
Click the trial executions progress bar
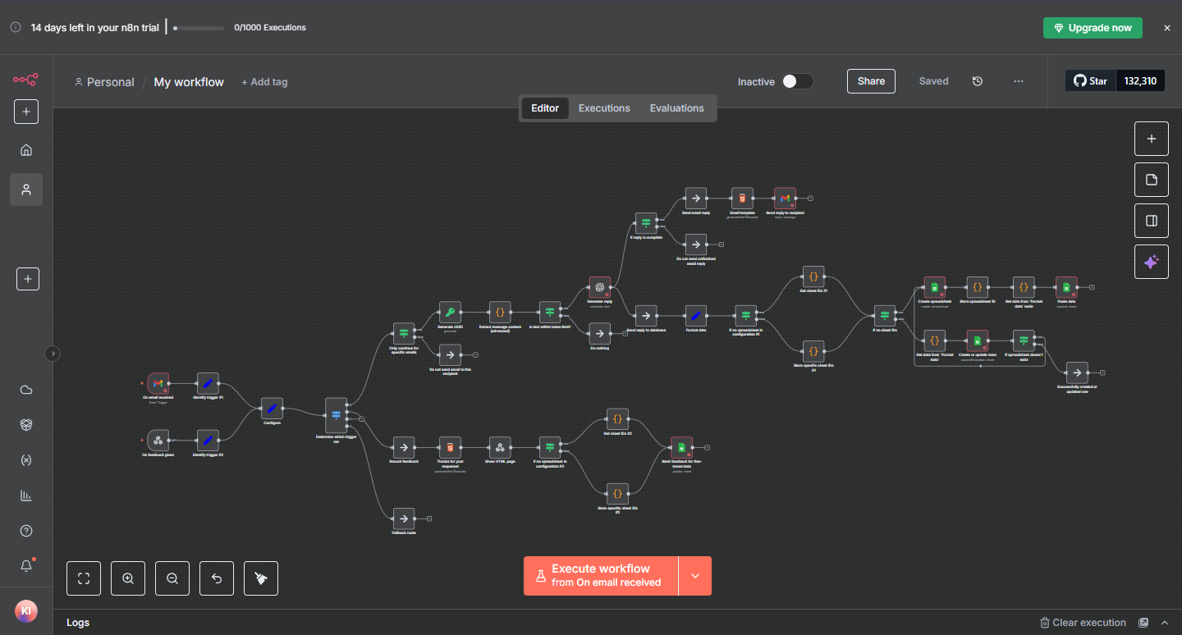coord(199,28)
